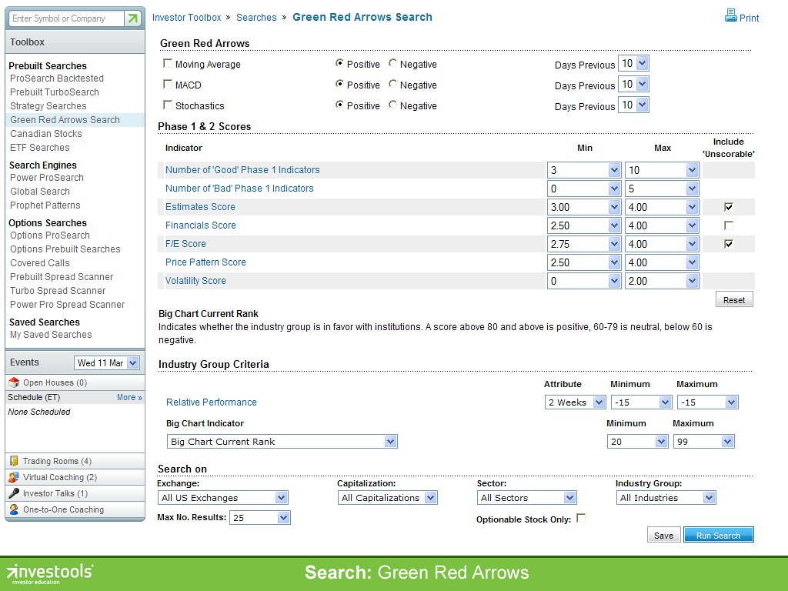The height and width of the screenshot is (591, 788).
Task: Enable the Moving Average checkbox
Action: tap(166, 64)
